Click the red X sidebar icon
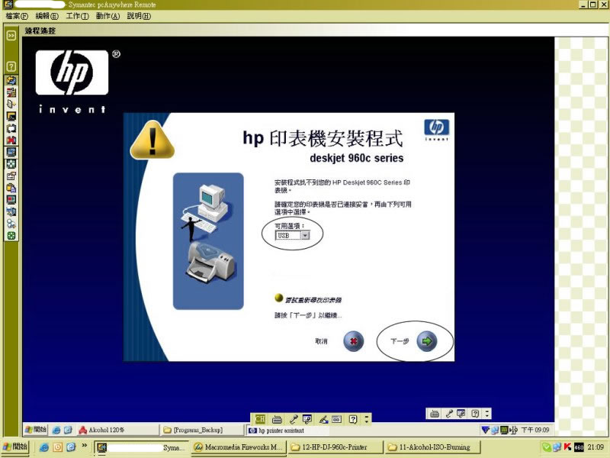The height and width of the screenshot is (458, 610). tap(11, 140)
